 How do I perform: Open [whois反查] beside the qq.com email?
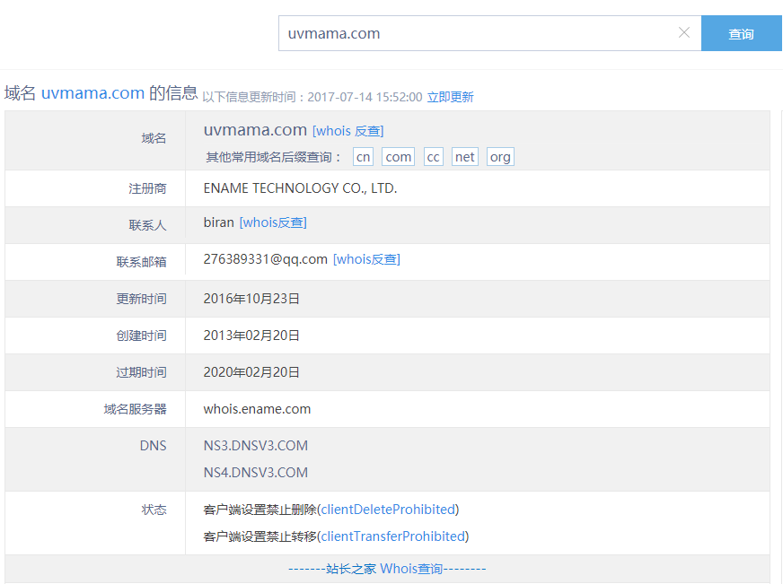pos(366,259)
